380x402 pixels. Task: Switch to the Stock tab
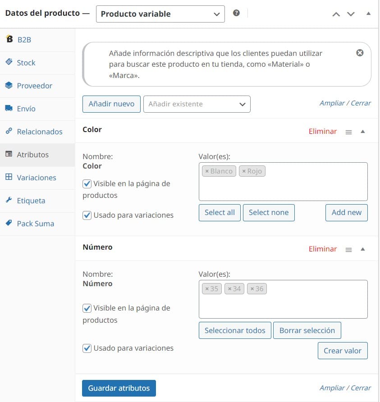26,63
